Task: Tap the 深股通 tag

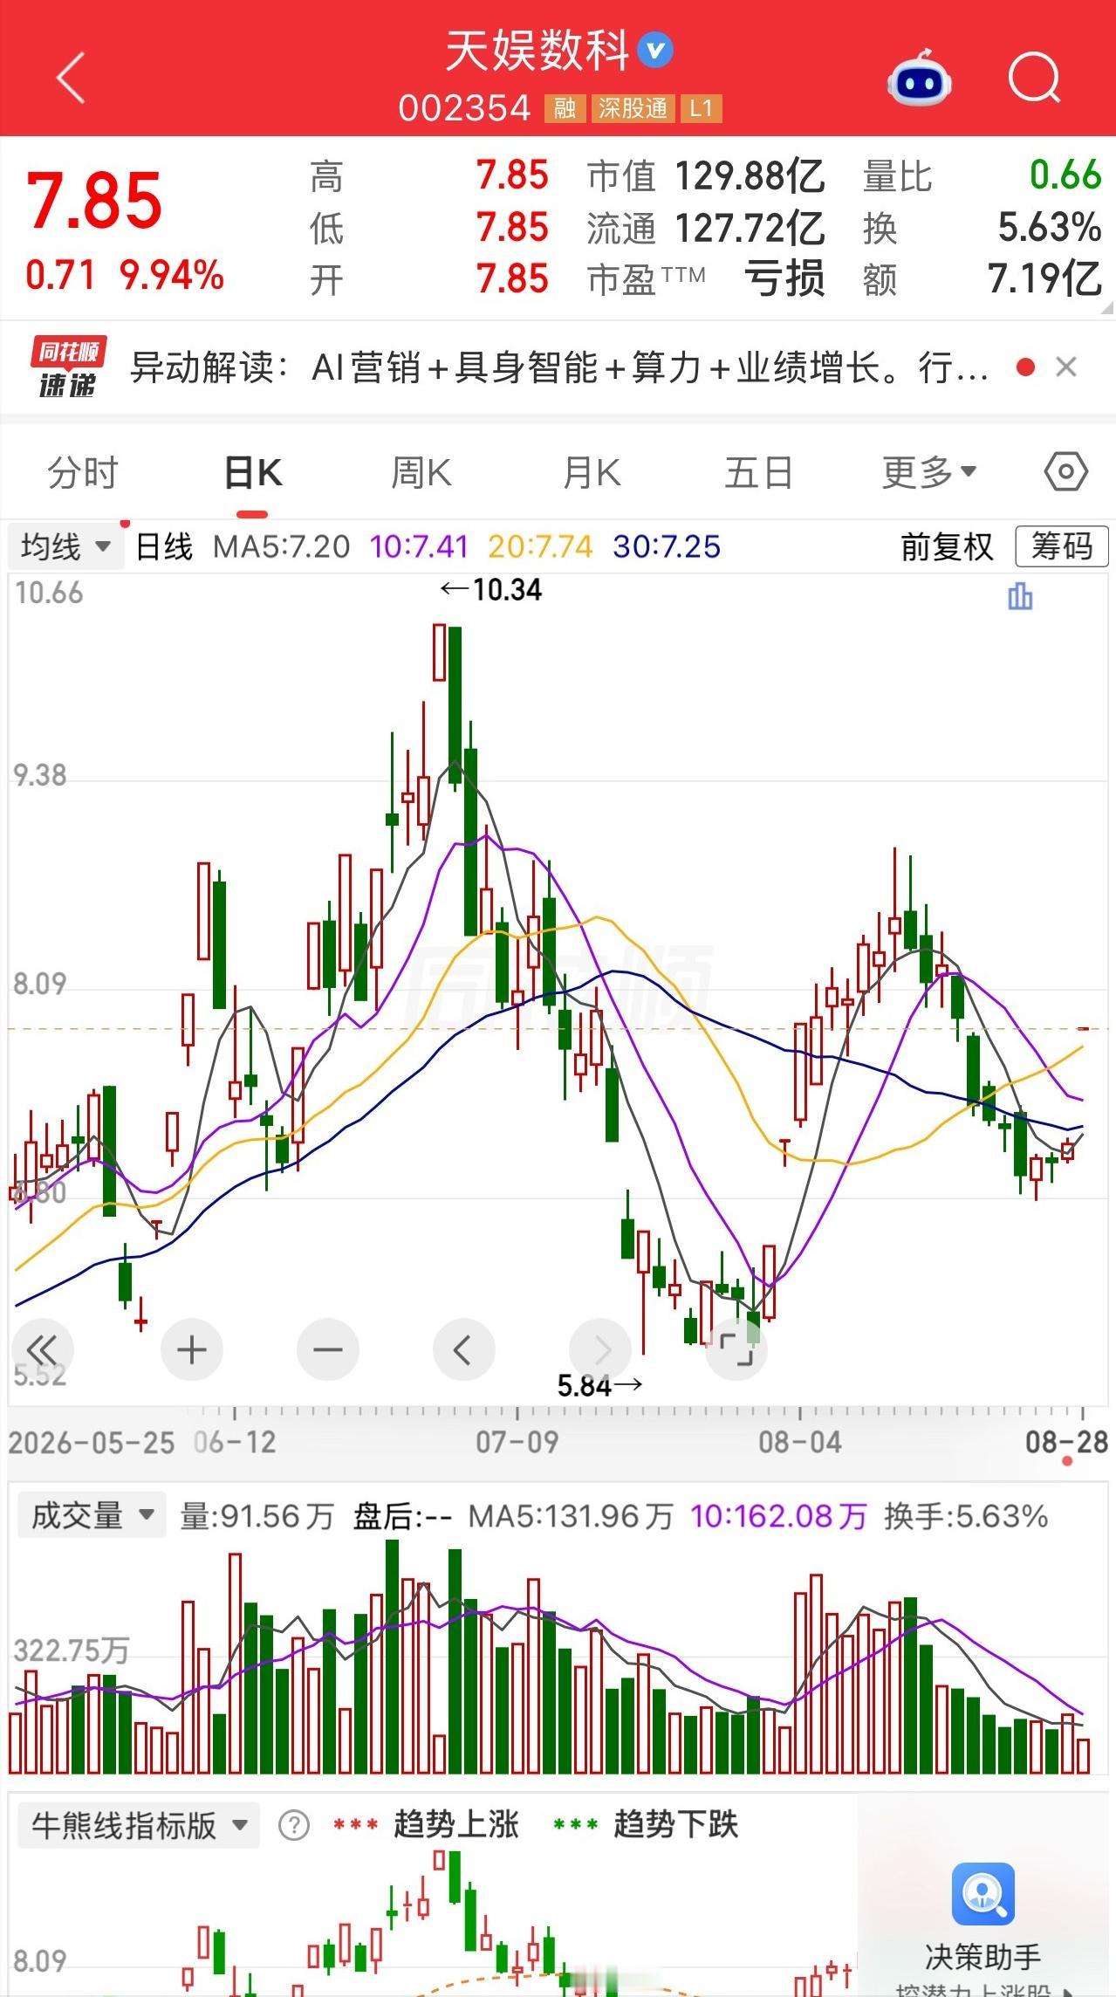Action: pos(633,108)
